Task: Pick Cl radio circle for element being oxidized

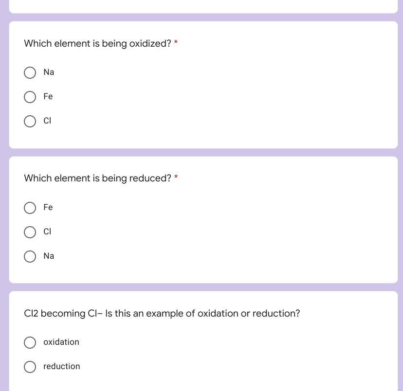Action: coord(30,121)
